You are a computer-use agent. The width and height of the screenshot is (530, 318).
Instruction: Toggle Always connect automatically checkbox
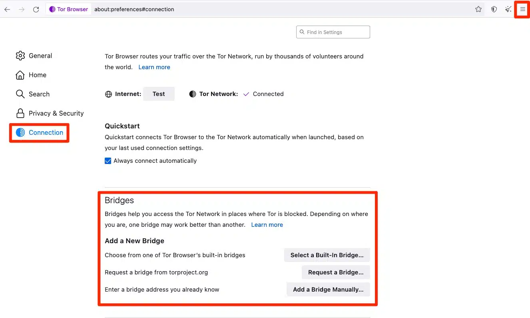click(108, 161)
